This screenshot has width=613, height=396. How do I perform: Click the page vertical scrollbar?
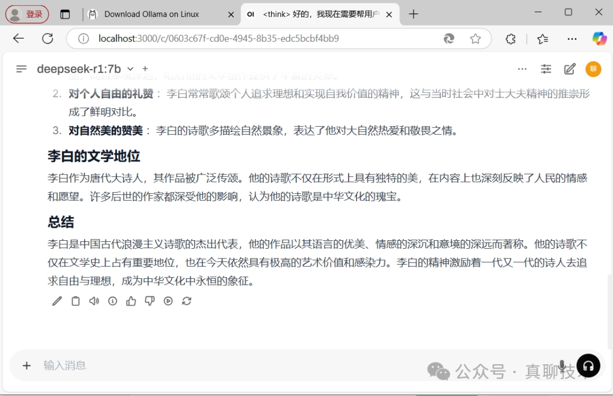click(610, 312)
